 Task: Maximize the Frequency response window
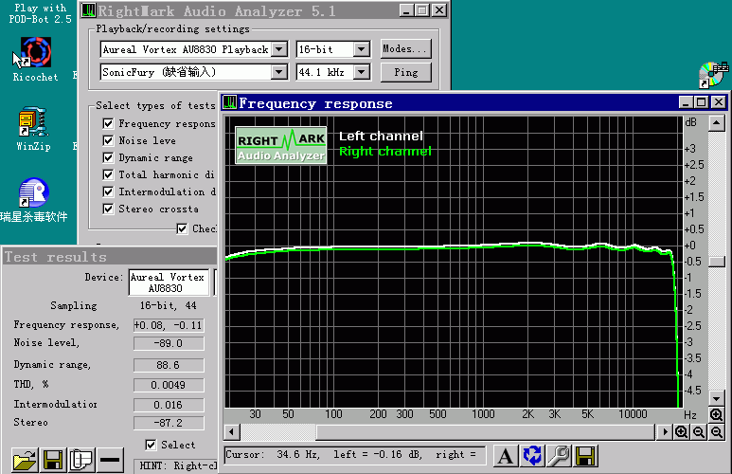point(702,102)
